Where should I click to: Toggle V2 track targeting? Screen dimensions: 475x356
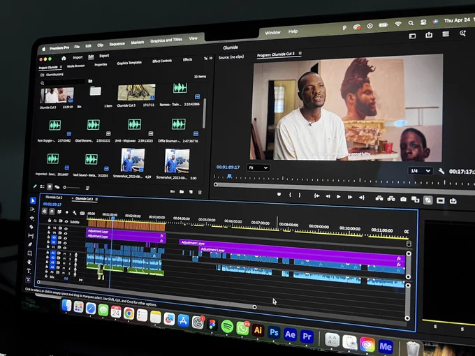(x=54, y=242)
